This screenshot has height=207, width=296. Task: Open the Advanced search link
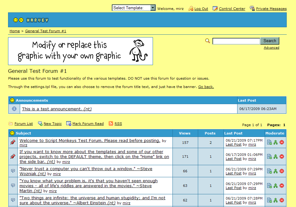[x=272, y=48]
